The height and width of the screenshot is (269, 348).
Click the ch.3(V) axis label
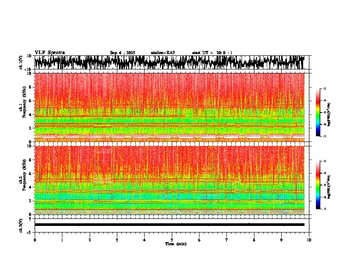(21, 225)
